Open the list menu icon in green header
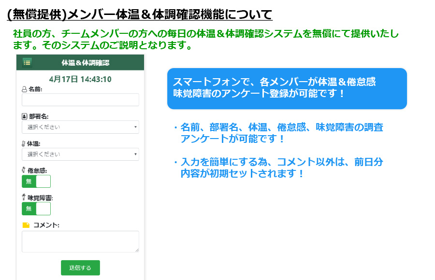Screen dimensions: 435x280 [x=27, y=62]
